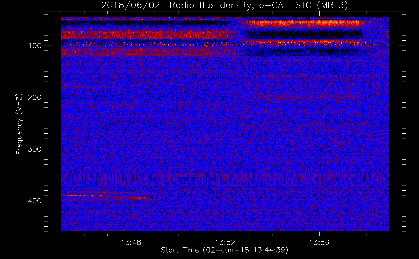Click the 300 frequency tick label

click(35, 149)
